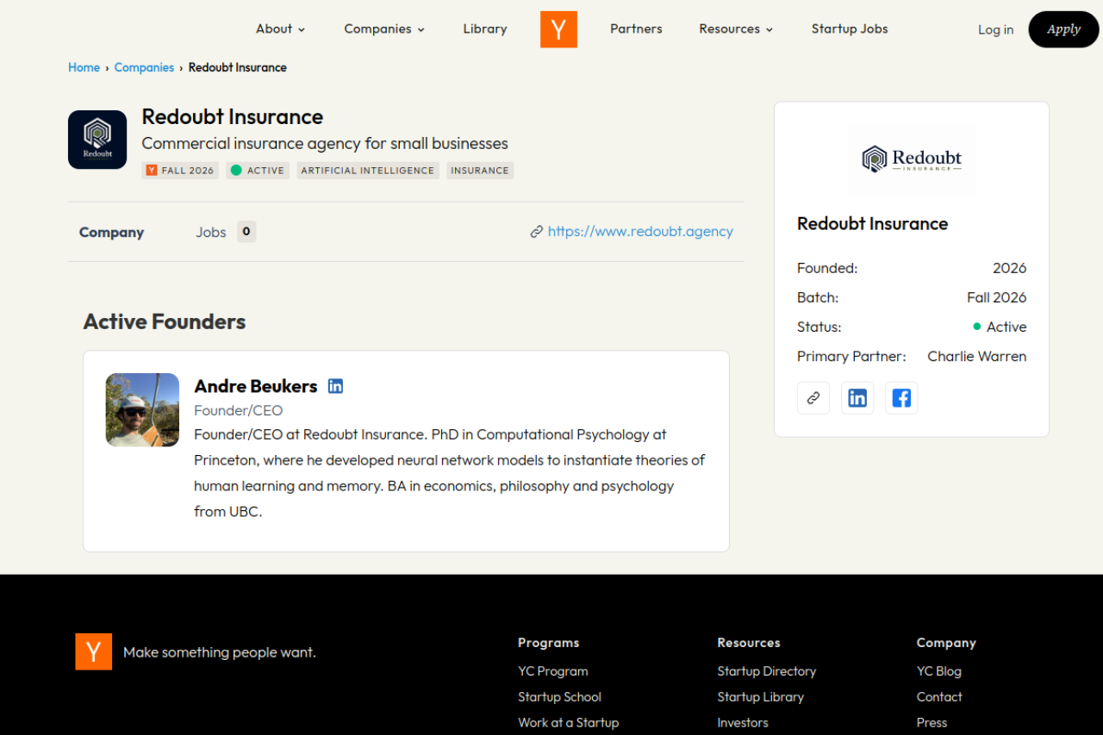Open the LinkedIn icon in sidebar card

pos(857,398)
